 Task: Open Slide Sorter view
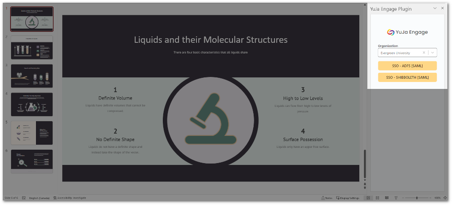point(376,198)
